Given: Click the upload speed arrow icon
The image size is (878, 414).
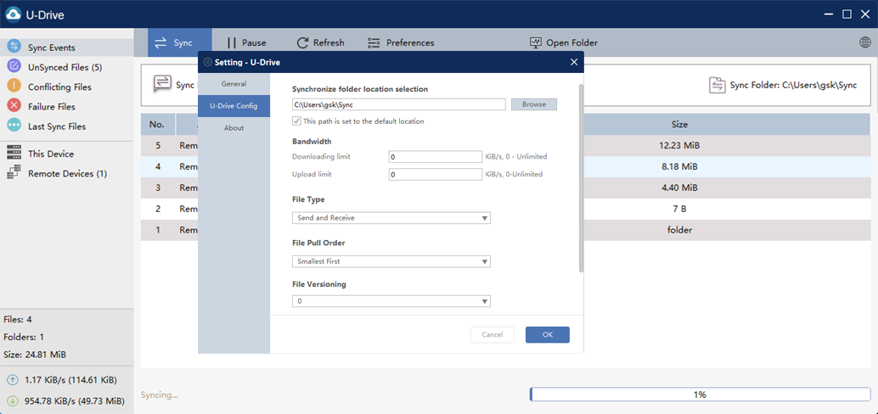Looking at the screenshot, I should click(13, 380).
